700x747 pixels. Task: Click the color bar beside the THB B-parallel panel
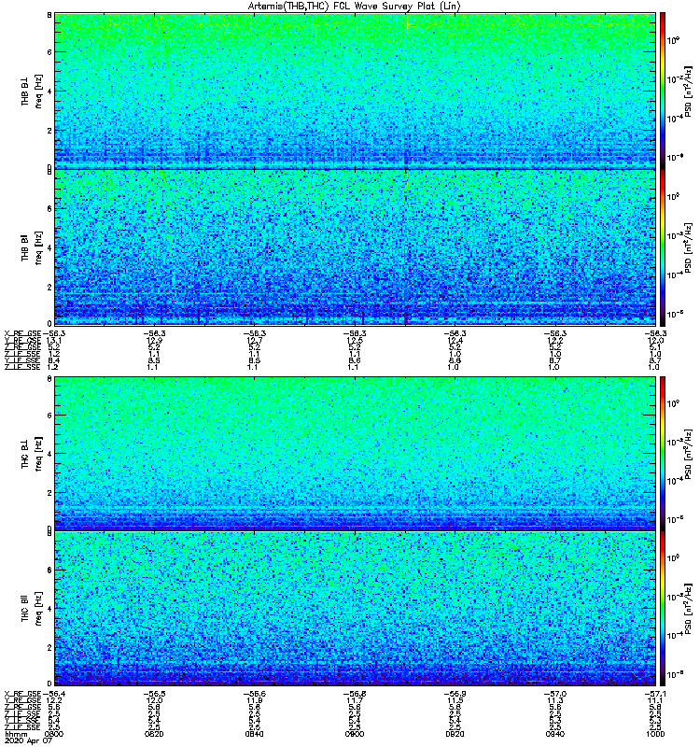663,247
